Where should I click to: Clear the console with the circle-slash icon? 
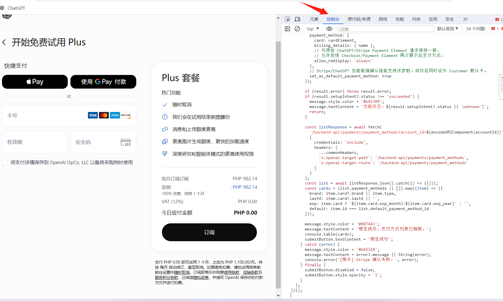click(297, 29)
